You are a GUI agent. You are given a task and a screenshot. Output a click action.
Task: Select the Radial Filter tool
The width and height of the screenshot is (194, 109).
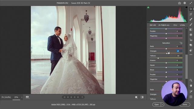pos(191,35)
